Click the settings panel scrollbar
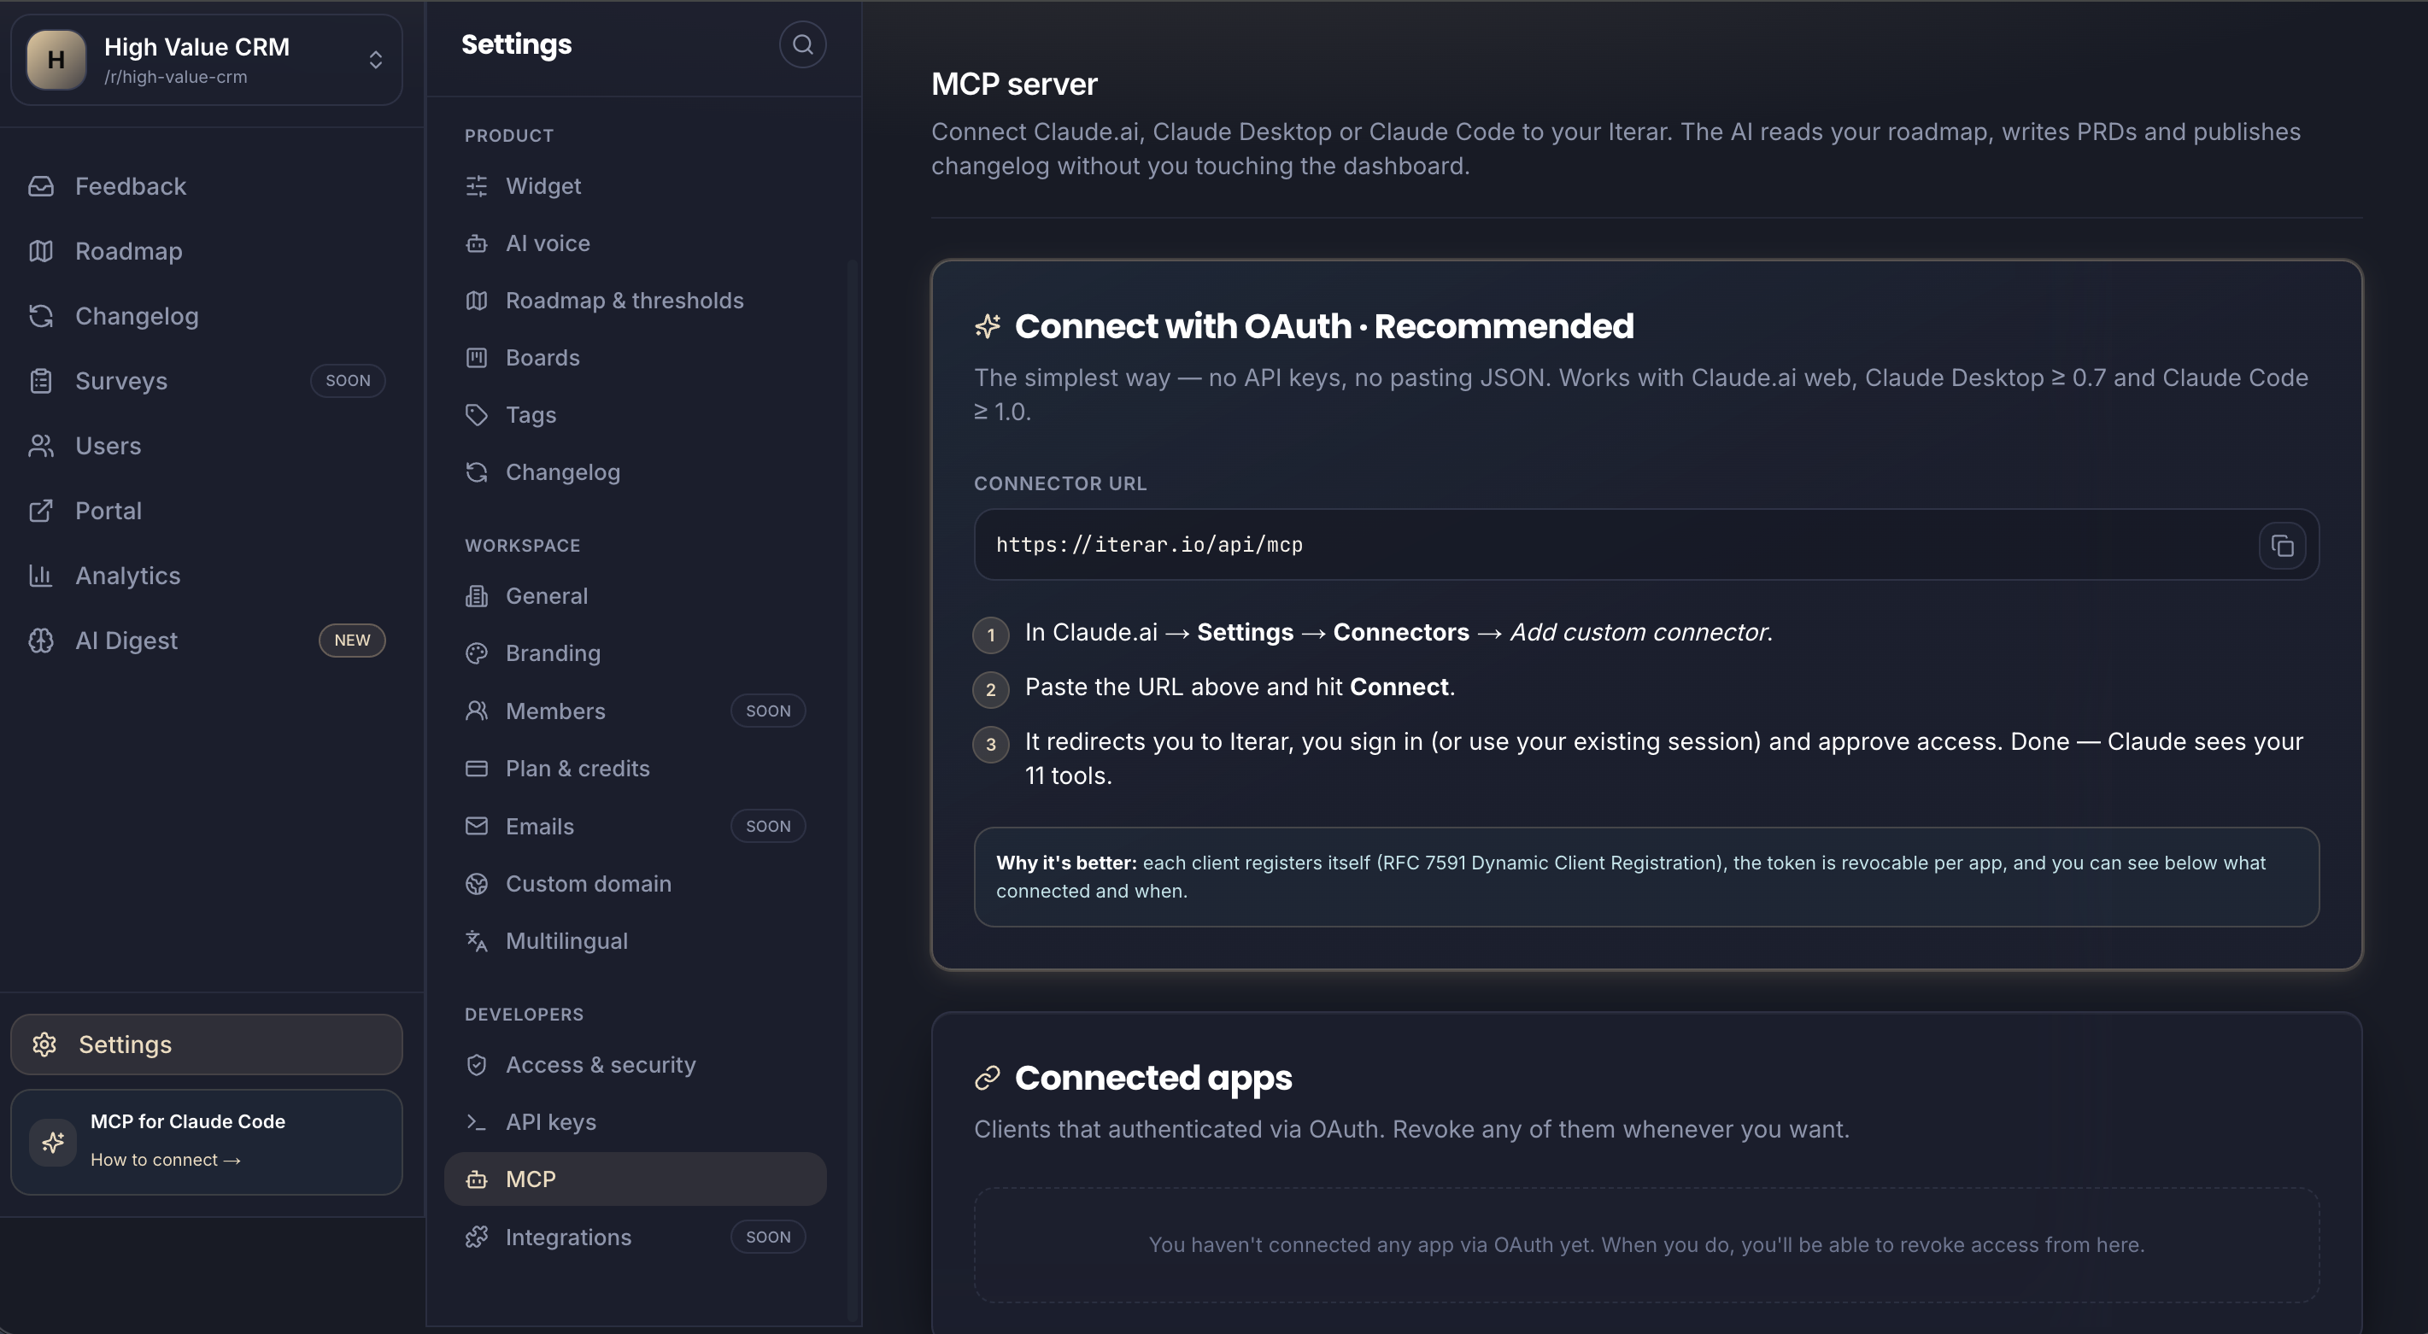 853,789
